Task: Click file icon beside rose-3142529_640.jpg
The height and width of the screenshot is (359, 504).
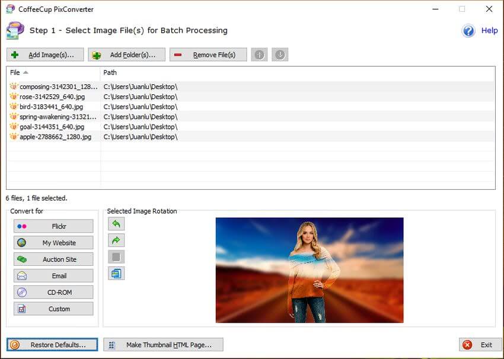Action: 14,96
